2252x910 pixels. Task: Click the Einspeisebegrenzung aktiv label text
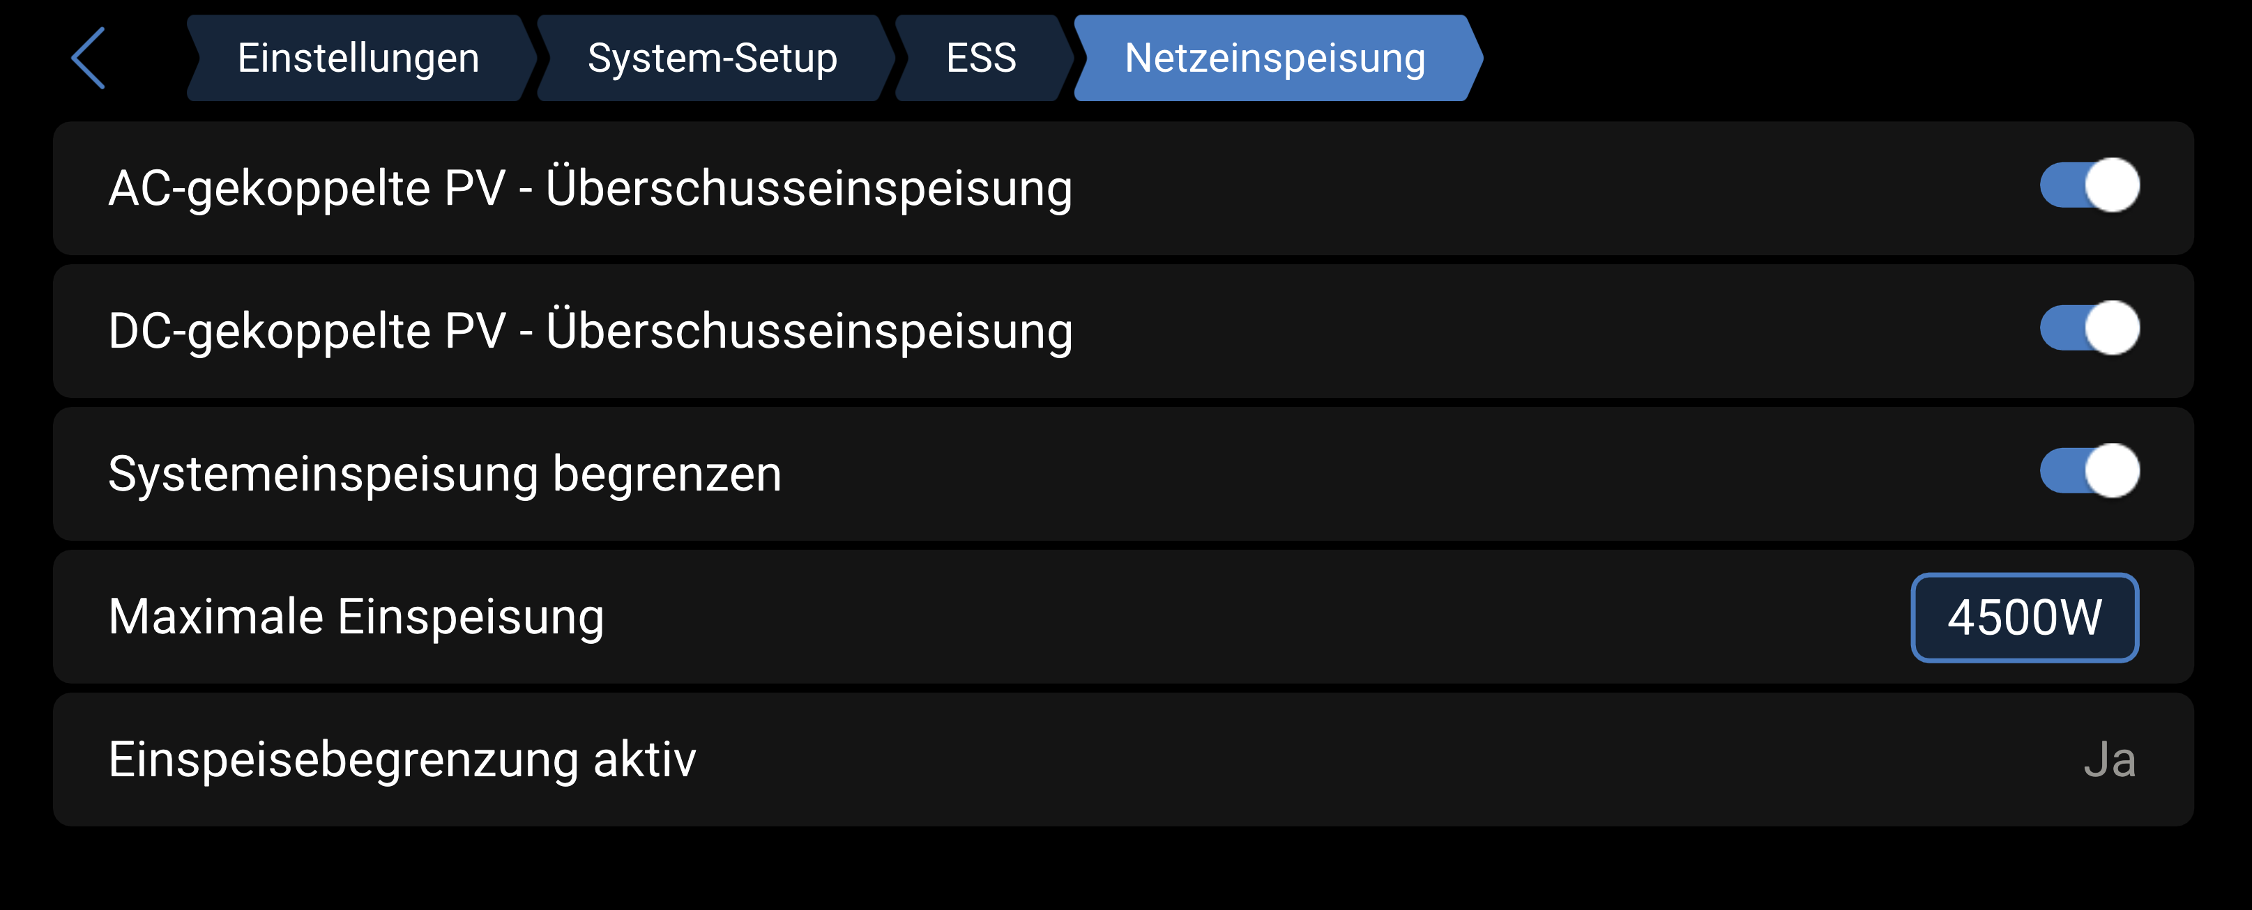[402, 759]
